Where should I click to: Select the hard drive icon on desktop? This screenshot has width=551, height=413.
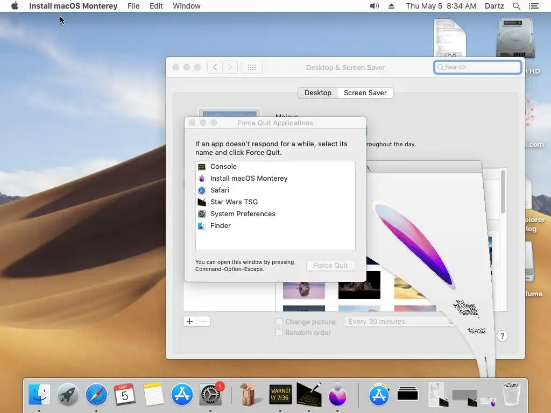[x=515, y=38]
